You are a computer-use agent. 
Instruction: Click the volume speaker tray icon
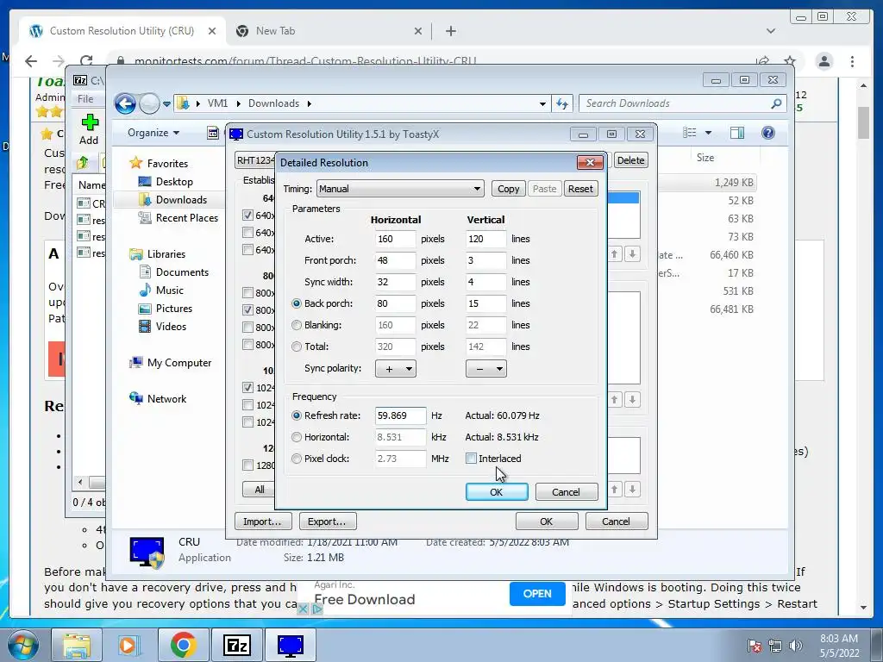(x=796, y=645)
